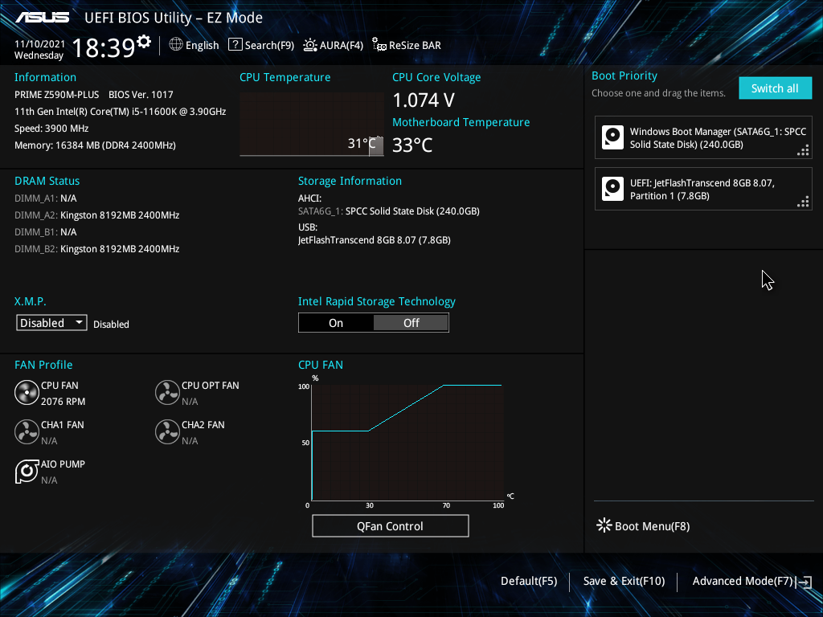Image resolution: width=823 pixels, height=617 pixels.
Task: Click the Boot Priority heading
Action: pos(624,76)
